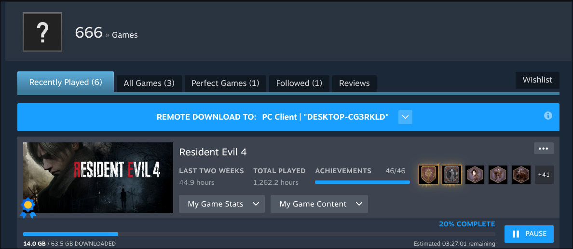
Task: Expand the remote download device dropdown arrow
Action: point(405,117)
